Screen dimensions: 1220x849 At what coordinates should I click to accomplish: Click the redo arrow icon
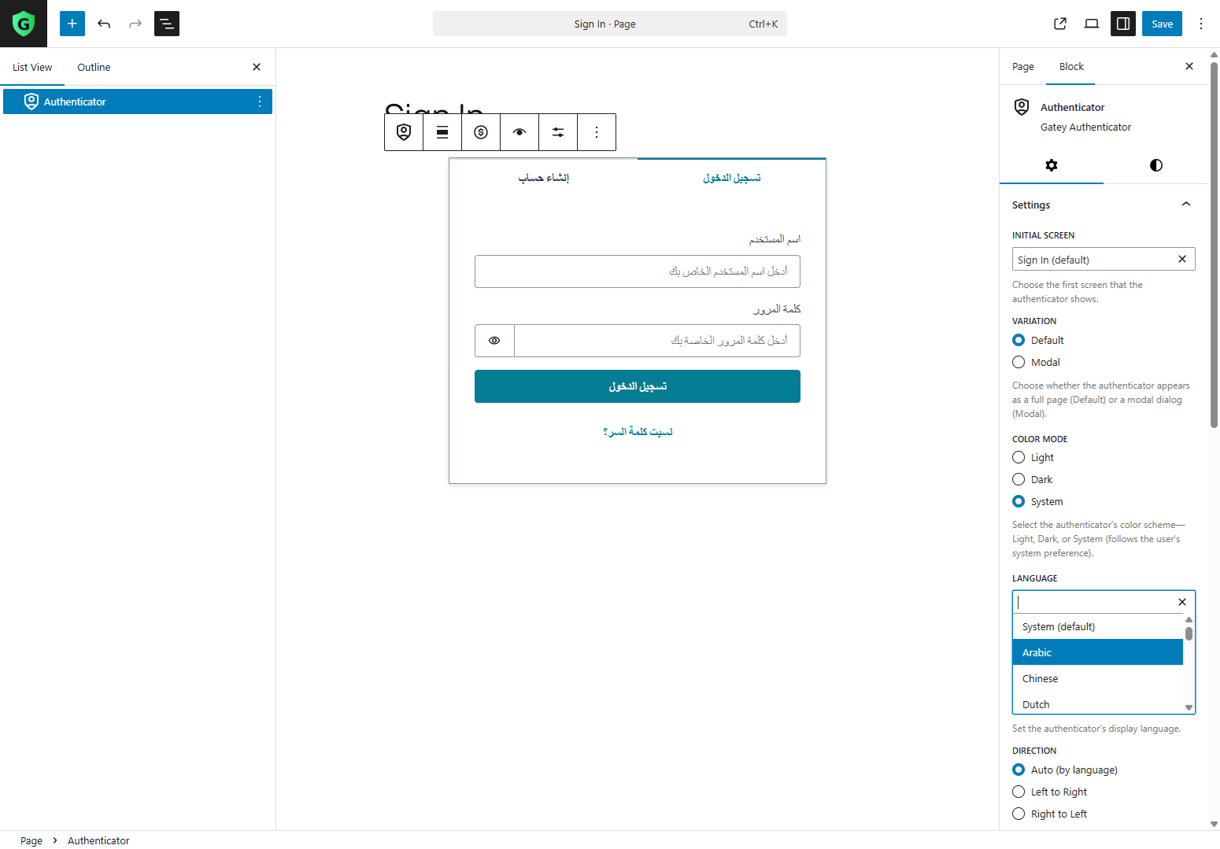pos(135,24)
